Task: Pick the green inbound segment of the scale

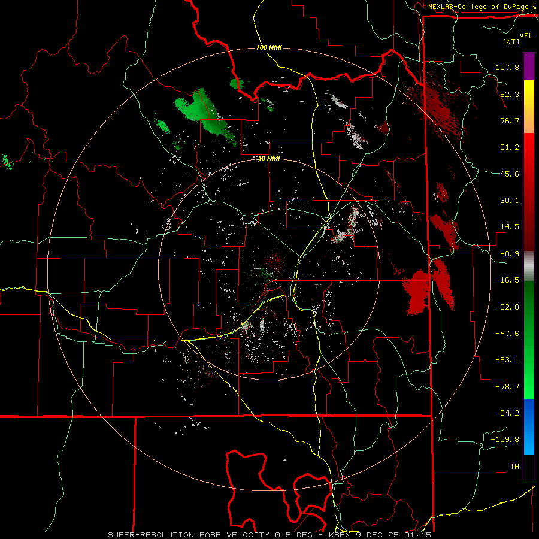Action: pyautogui.click(x=529, y=340)
